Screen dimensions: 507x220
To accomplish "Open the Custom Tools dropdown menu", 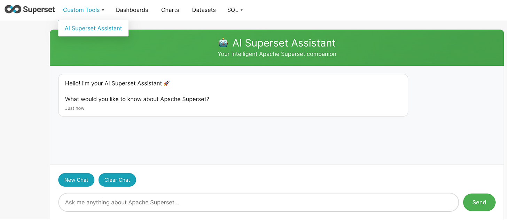I will coord(84,10).
